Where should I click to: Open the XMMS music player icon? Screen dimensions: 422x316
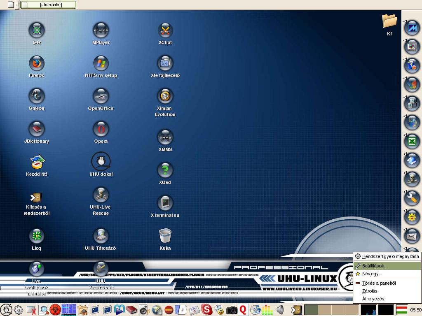click(165, 137)
